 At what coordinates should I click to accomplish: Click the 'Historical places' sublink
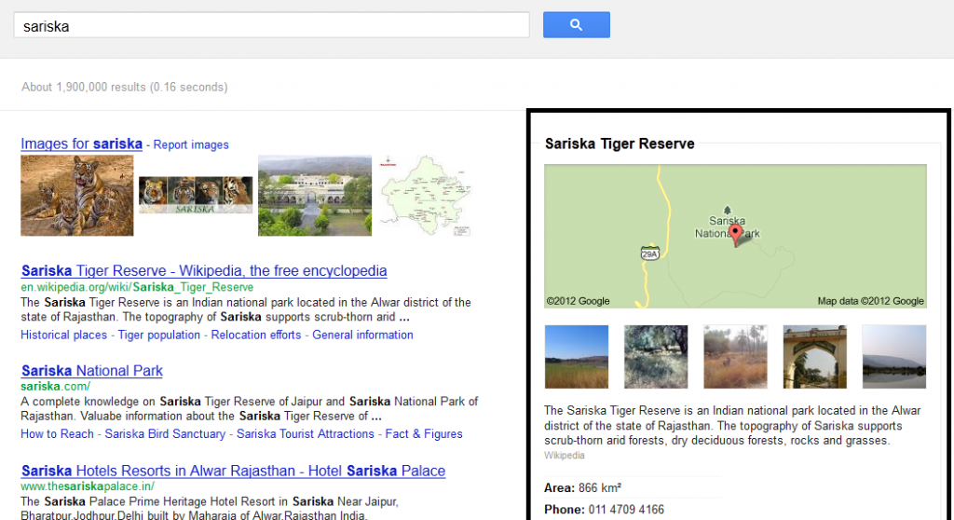tap(64, 335)
